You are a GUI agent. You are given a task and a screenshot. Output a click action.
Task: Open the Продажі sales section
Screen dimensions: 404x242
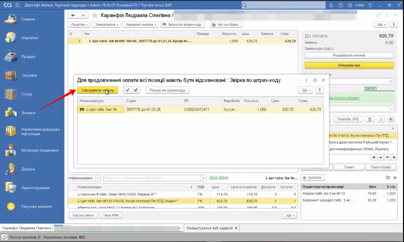click(x=28, y=57)
